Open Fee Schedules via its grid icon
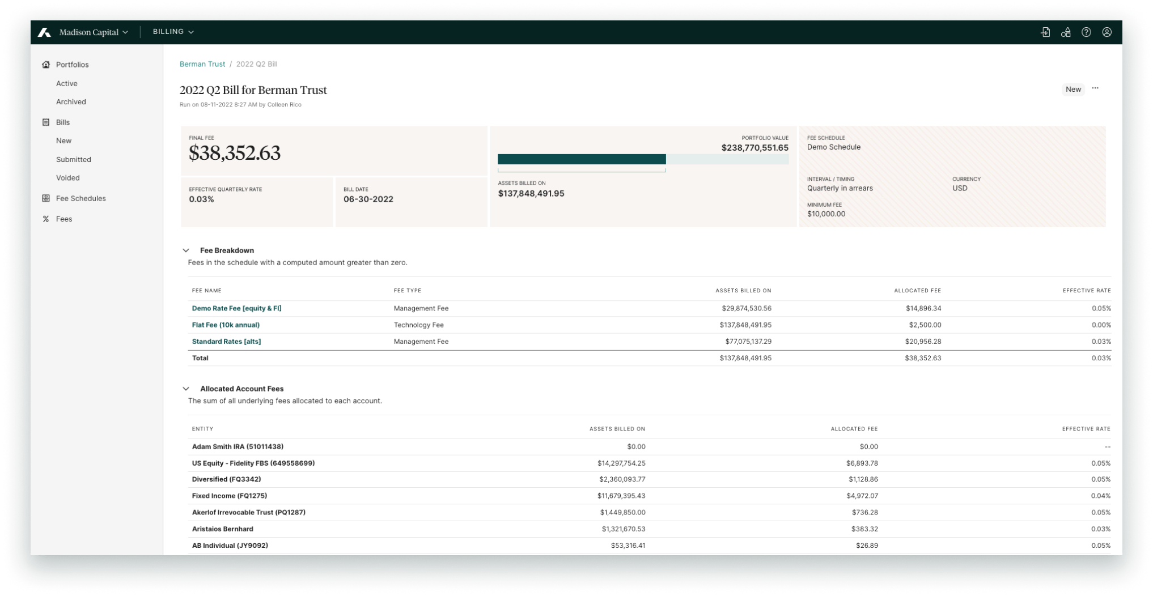The height and width of the screenshot is (596, 1153). point(46,198)
